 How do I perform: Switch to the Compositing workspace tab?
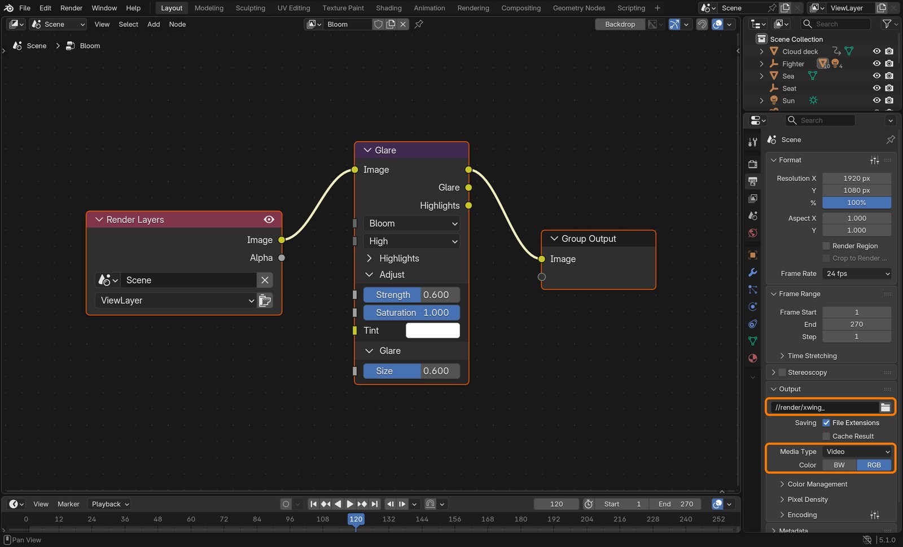tap(521, 8)
